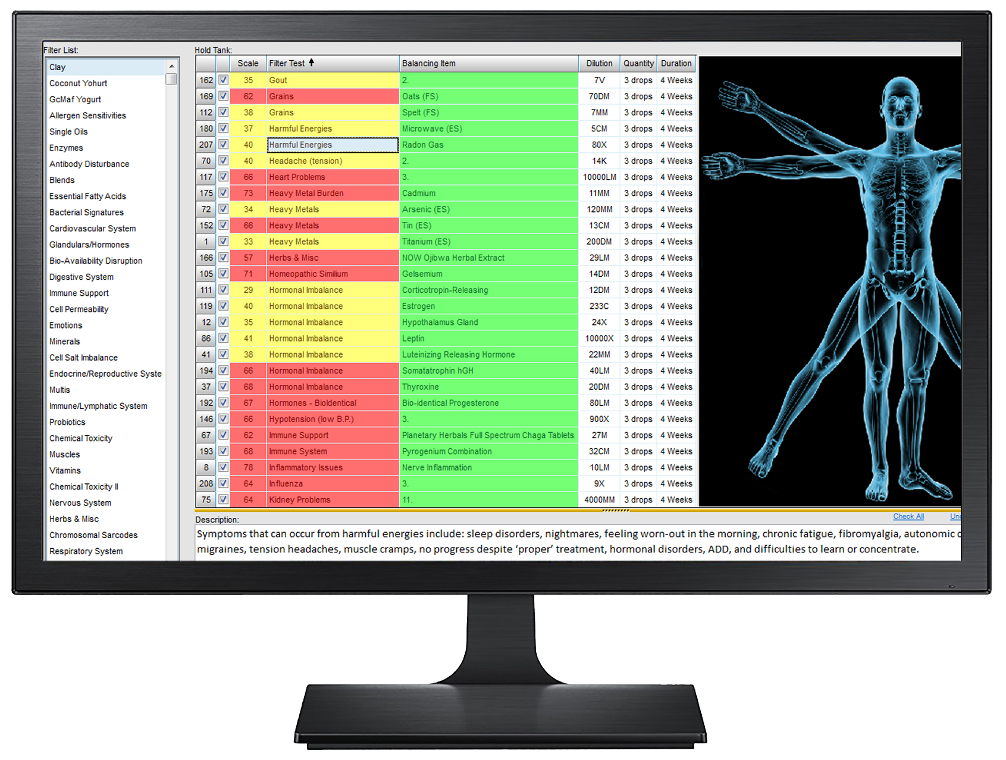Click the 10000LM dilution cell
This screenshot has height=760, width=1006.
click(x=599, y=177)
